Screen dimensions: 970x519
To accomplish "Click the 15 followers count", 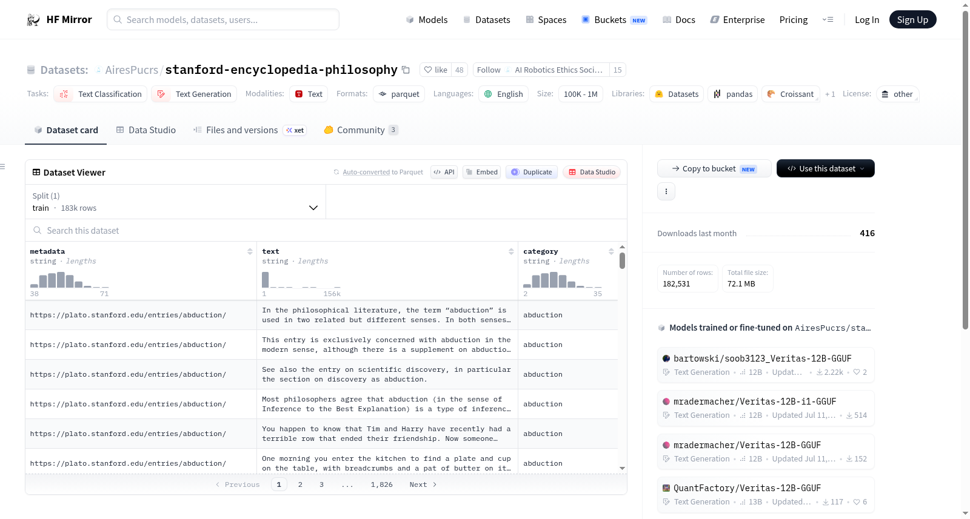I will point(617,70).
